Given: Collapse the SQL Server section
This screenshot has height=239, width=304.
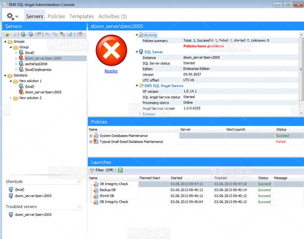Looking at the screenshot, I should (x=137, y=52).
